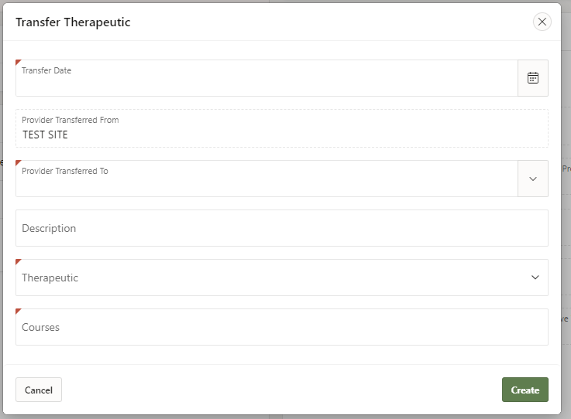This screenshot has height=419, width=571.
Task: Cancel the therapeutic transfer
Action: tap(39, 390)
